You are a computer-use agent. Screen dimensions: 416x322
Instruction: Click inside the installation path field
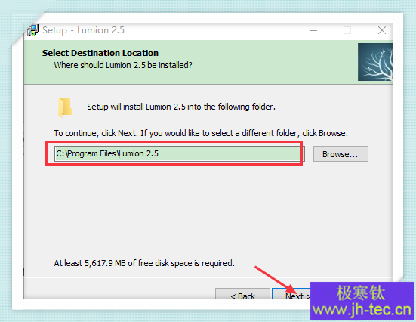click(180, 153)
